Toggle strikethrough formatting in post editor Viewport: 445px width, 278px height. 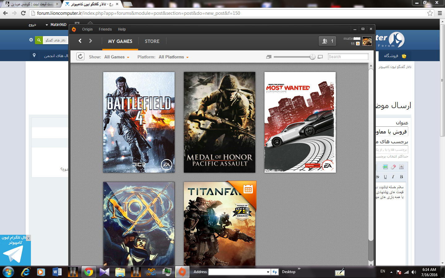pos(378,177)
